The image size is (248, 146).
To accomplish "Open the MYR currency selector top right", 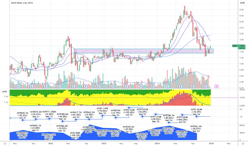I will (x=242, y=3).
